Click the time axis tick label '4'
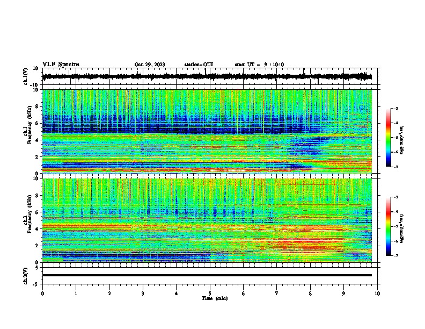 click(177, 294)
